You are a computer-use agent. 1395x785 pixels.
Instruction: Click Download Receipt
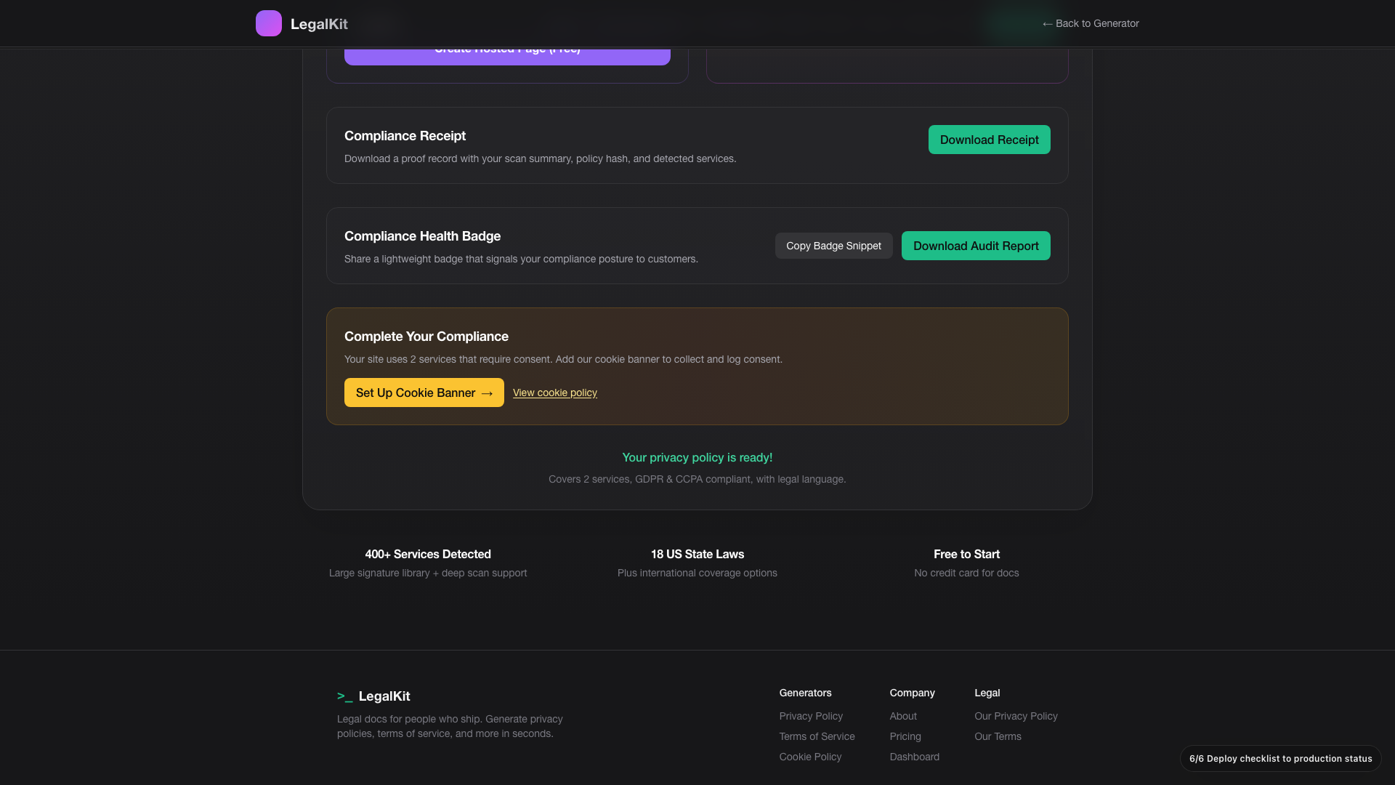point(989,139)
